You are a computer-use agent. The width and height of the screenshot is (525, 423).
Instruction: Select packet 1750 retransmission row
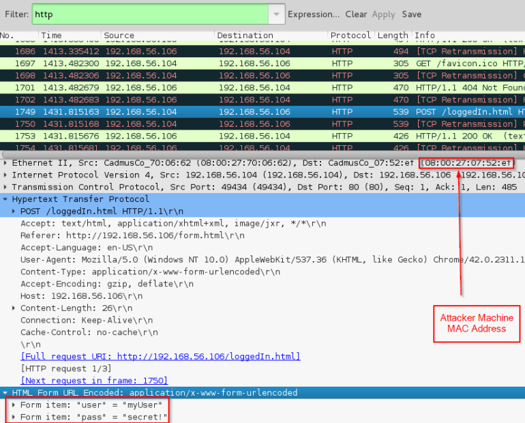(x=262, y=123)
